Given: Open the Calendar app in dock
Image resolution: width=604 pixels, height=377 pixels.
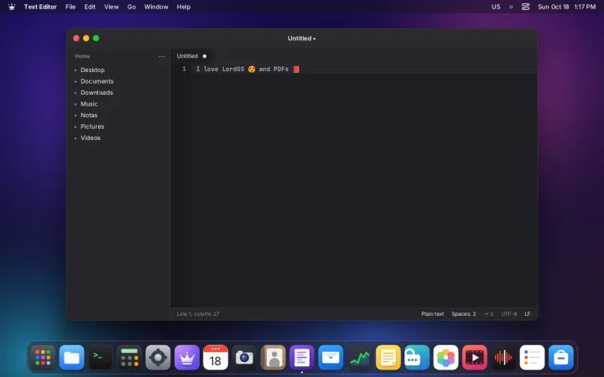Looking at the screenshot, I should point(216,358).
